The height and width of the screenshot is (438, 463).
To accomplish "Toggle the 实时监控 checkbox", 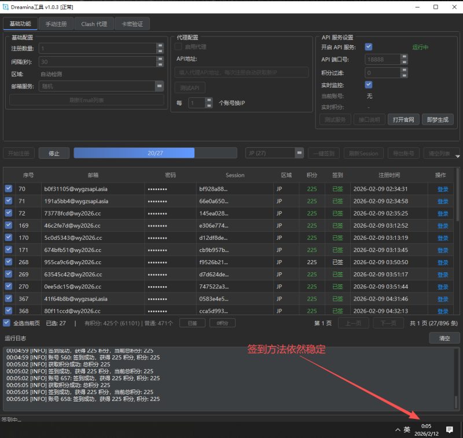I will pos(368,85).
